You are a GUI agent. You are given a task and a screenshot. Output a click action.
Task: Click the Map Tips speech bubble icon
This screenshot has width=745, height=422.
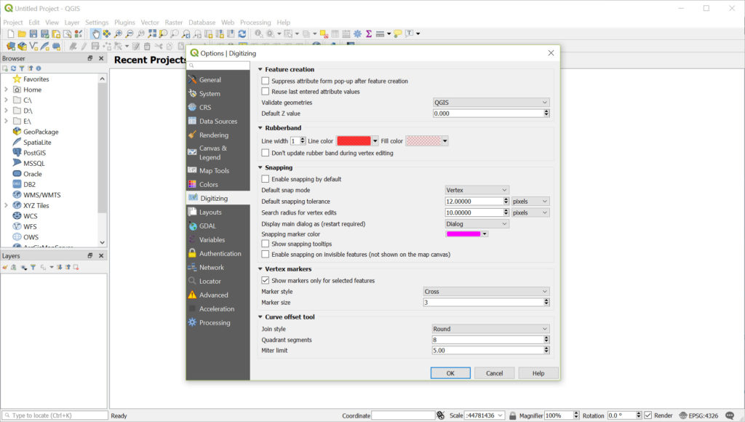pyautogui.click(x=398, y=33)
